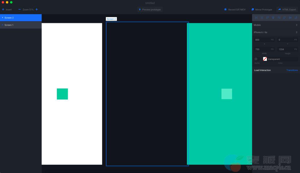
Task: Click the distribute vertically icon
Action: click(x=262, y=18)
